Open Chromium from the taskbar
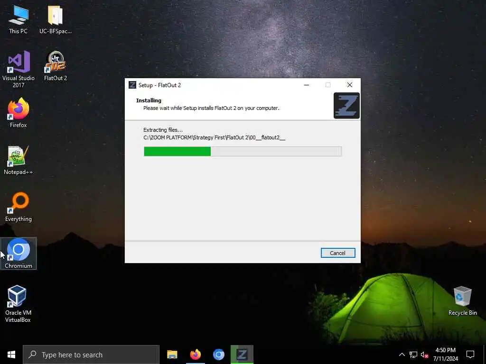 tap(218, 355)
